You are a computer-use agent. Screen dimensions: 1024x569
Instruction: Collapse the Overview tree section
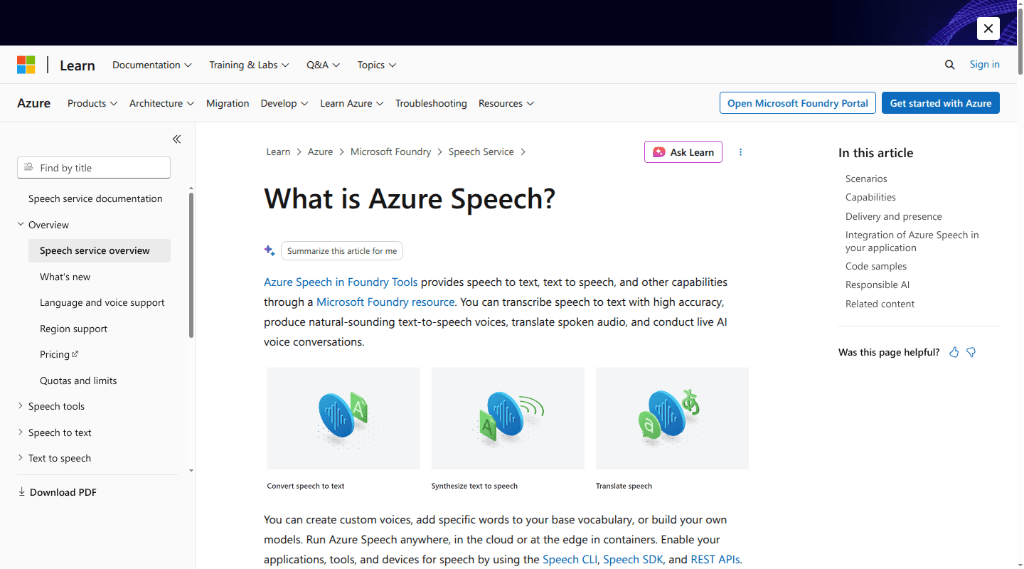[x=21, y=225]
